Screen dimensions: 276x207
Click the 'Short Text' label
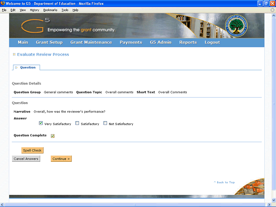(x=146, y=92)
